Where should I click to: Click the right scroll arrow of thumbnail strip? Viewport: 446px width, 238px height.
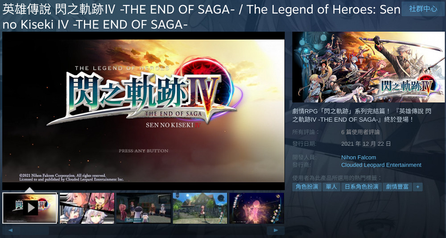point(276,230)
